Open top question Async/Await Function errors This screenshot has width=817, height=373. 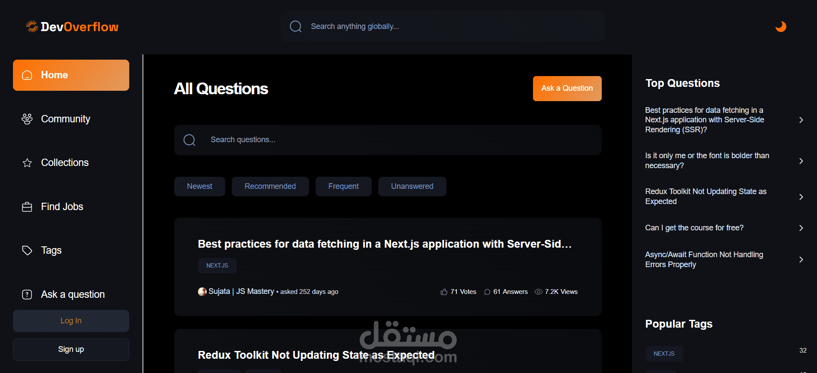pos(704,260)
